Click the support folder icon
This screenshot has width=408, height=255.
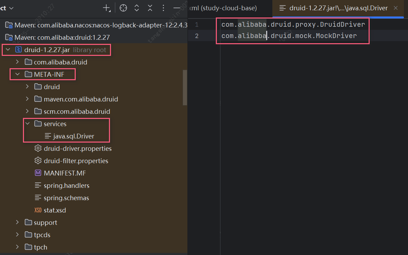28,222
